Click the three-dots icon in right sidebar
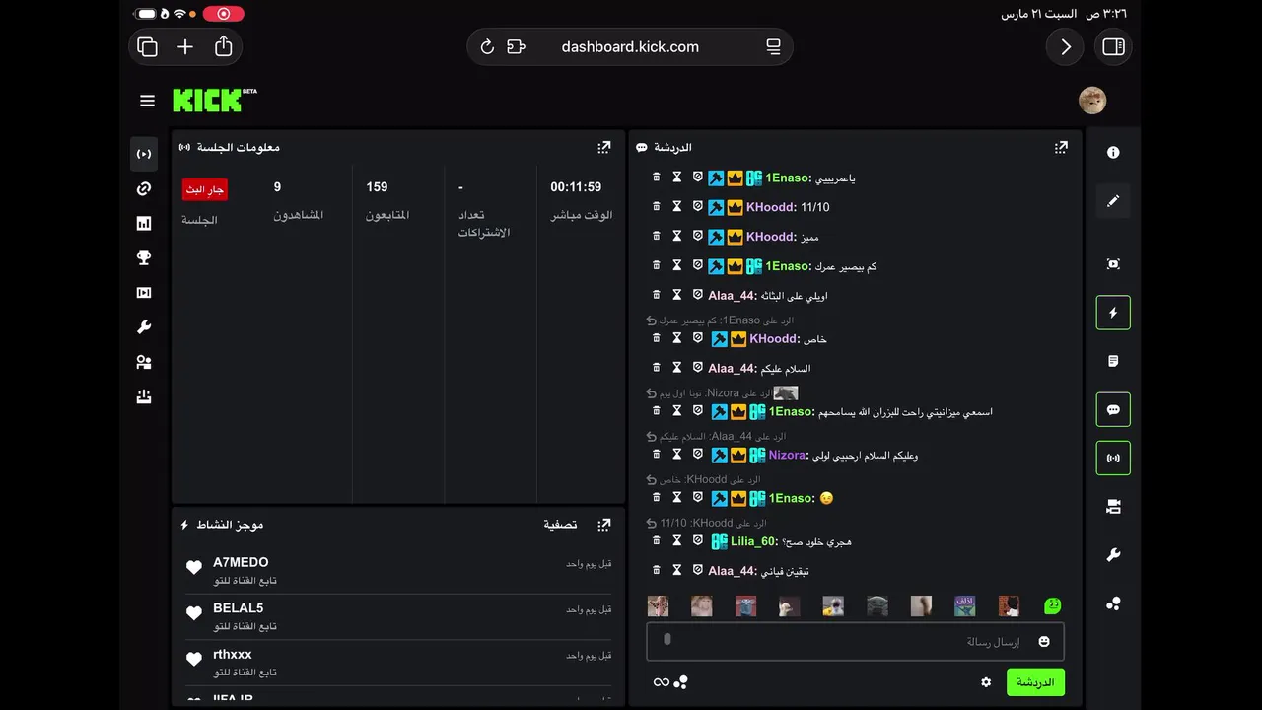The image size is (1262, 710). [1113, 603]
